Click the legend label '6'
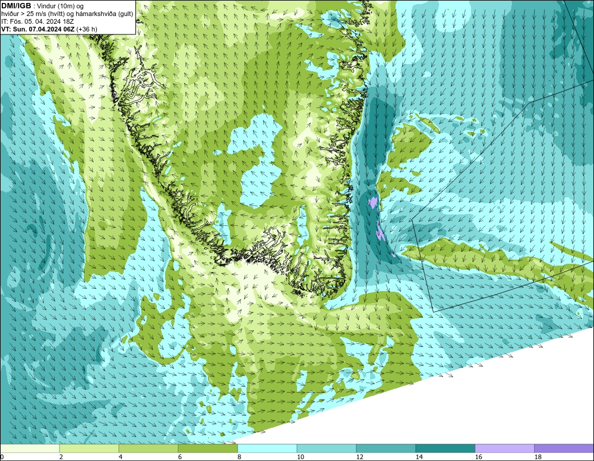594x461 pixels. 180,457
